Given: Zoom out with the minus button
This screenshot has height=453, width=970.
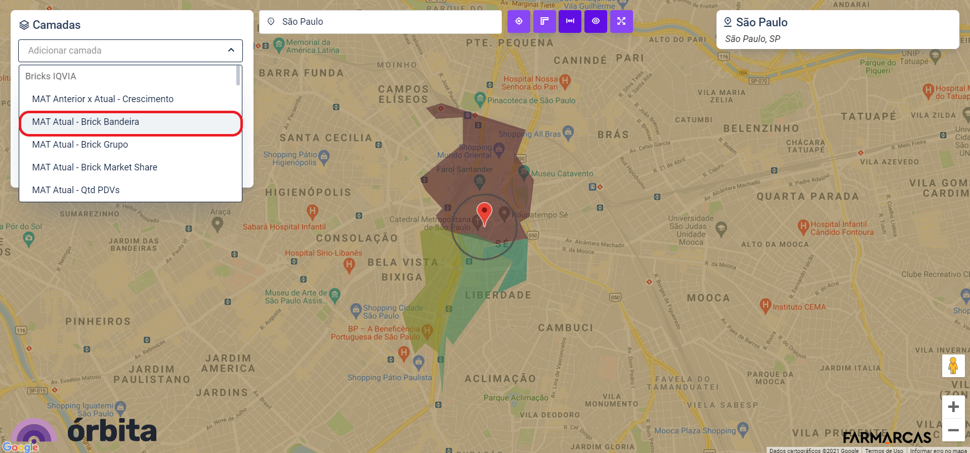Looking at the screenshot, I should point(953,430).
